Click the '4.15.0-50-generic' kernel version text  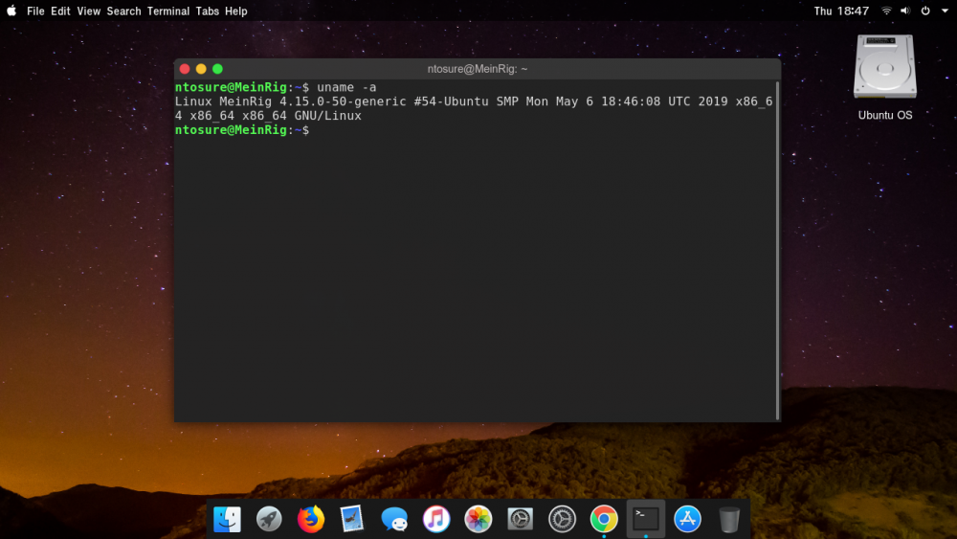343,101
